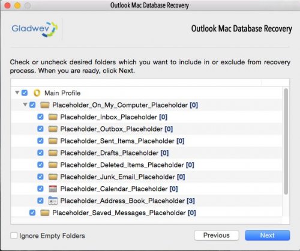Uncheck the Drafts placeholder folder checkbox
Screen dimensions: 300x251
coord(40,153)
